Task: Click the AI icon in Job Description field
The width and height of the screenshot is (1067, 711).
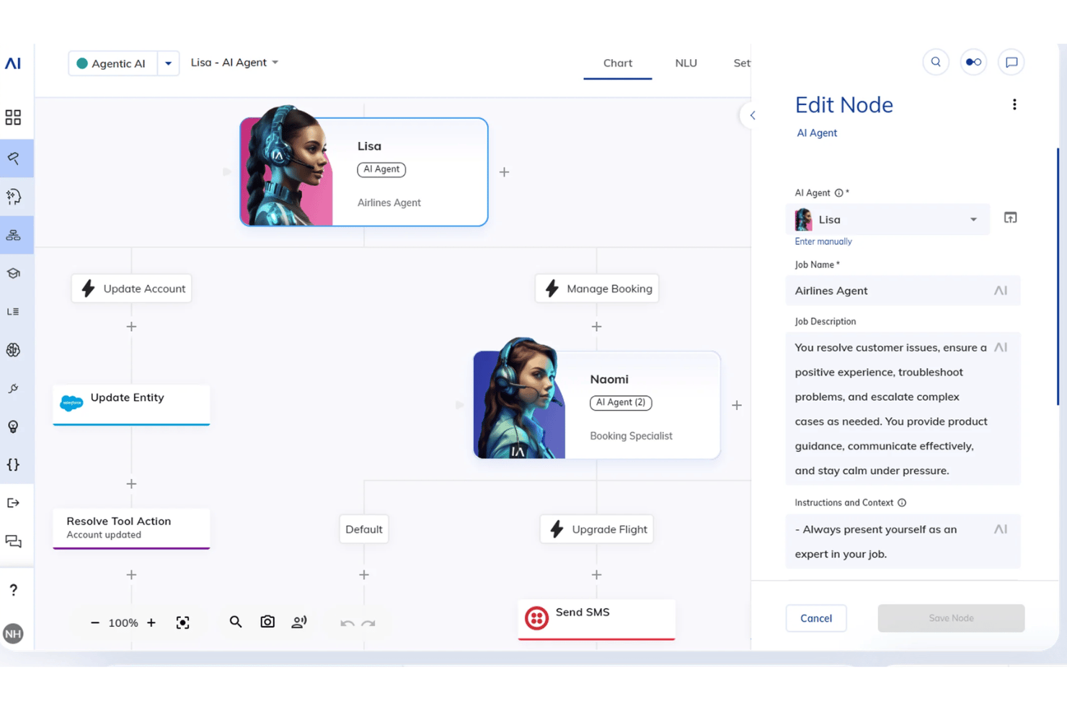Action: pos(1001,347)
